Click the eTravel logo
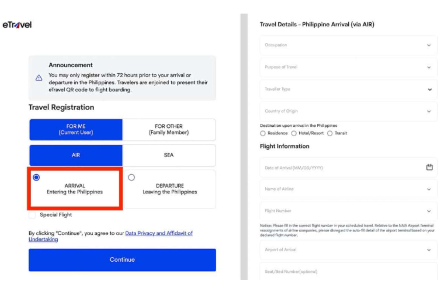This screenshot has width=448, height=296. 18,24
